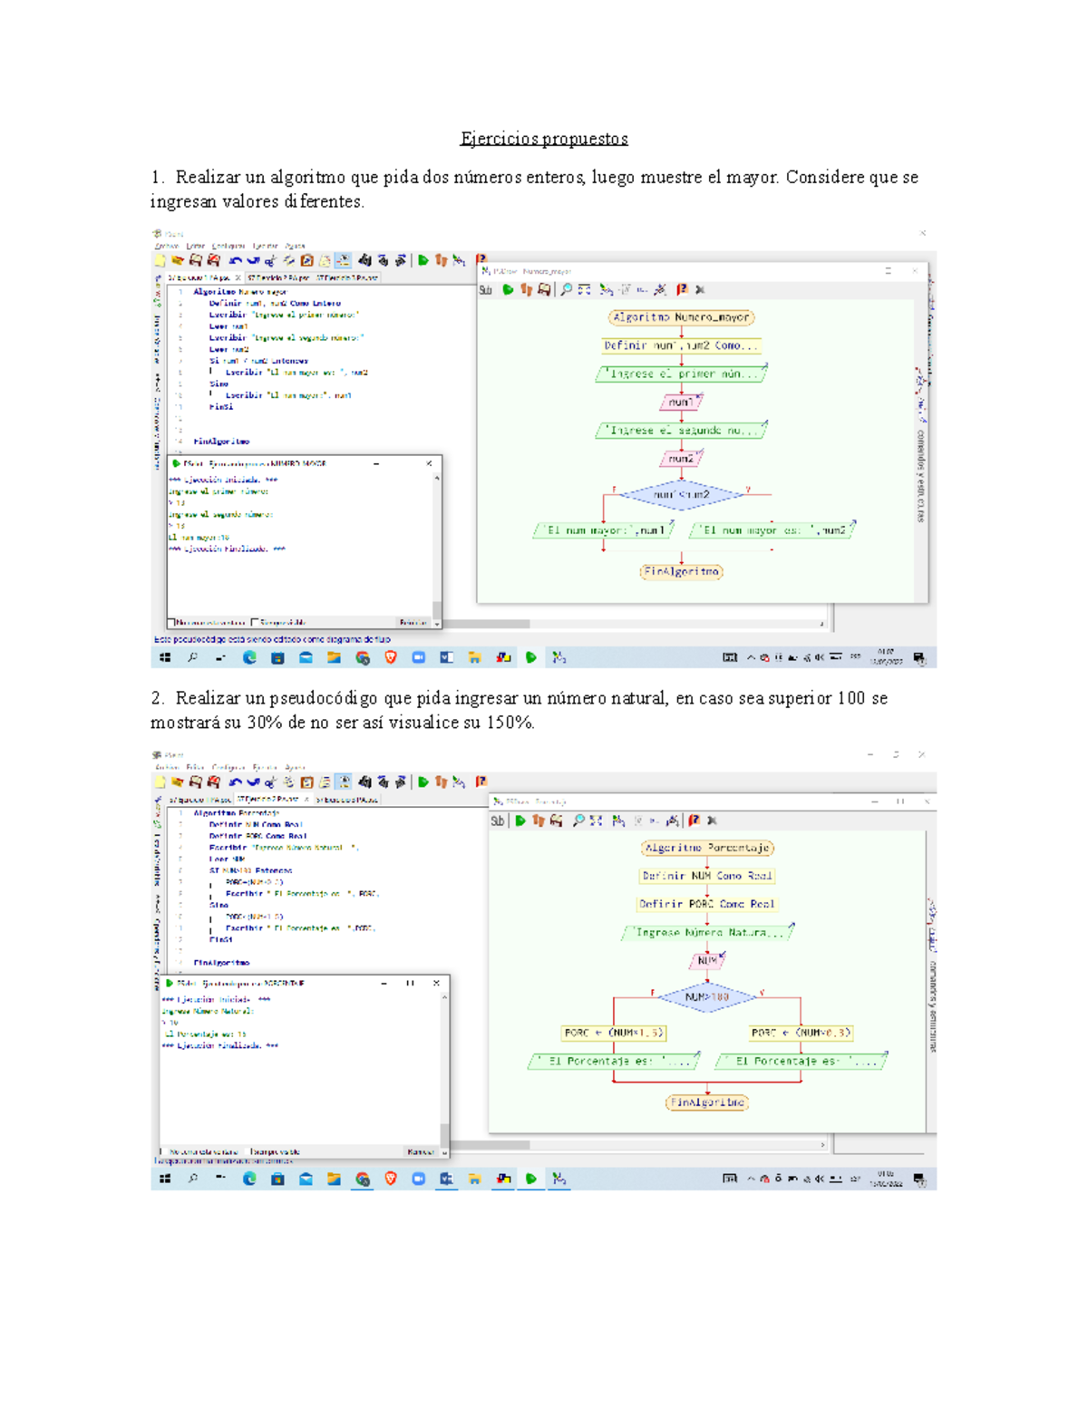The width and height of the screenshot is (1088, 1408).
Task: Click the green Run button in Numero_mayor flowchart toolbar
Action: pyautogui.click(x=508, y=290)
